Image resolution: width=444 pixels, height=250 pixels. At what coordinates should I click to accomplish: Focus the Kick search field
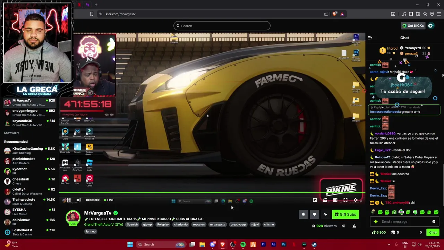[x=222, y=26]
